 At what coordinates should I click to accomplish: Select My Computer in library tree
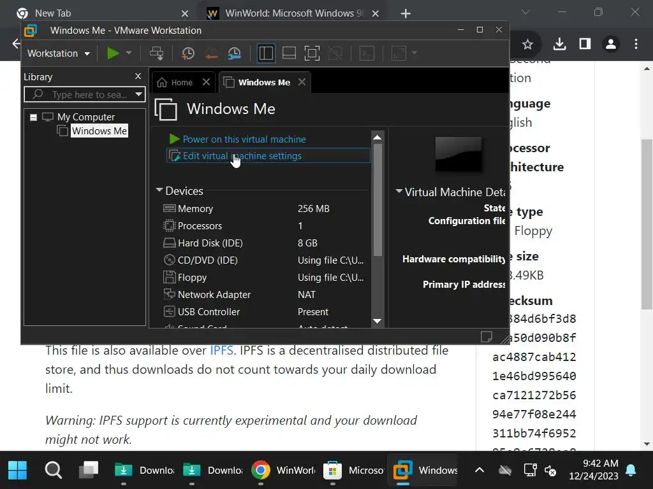86,117
